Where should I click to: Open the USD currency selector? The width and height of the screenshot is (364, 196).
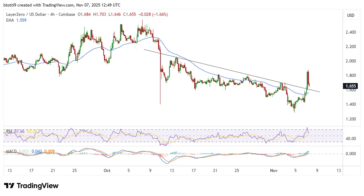(x=351, y=15)
